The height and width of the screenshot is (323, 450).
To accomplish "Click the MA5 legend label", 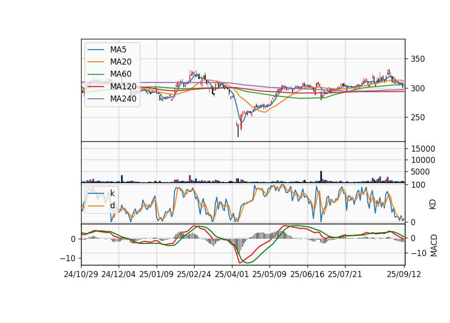I will tap(118, 50).
